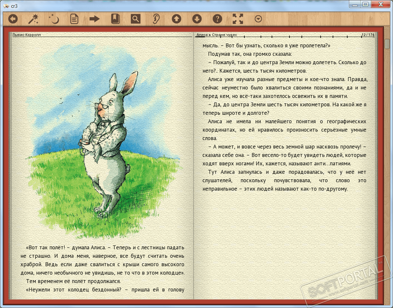Click the line Тем временем её полёт продолжался.

click(73, 281)
